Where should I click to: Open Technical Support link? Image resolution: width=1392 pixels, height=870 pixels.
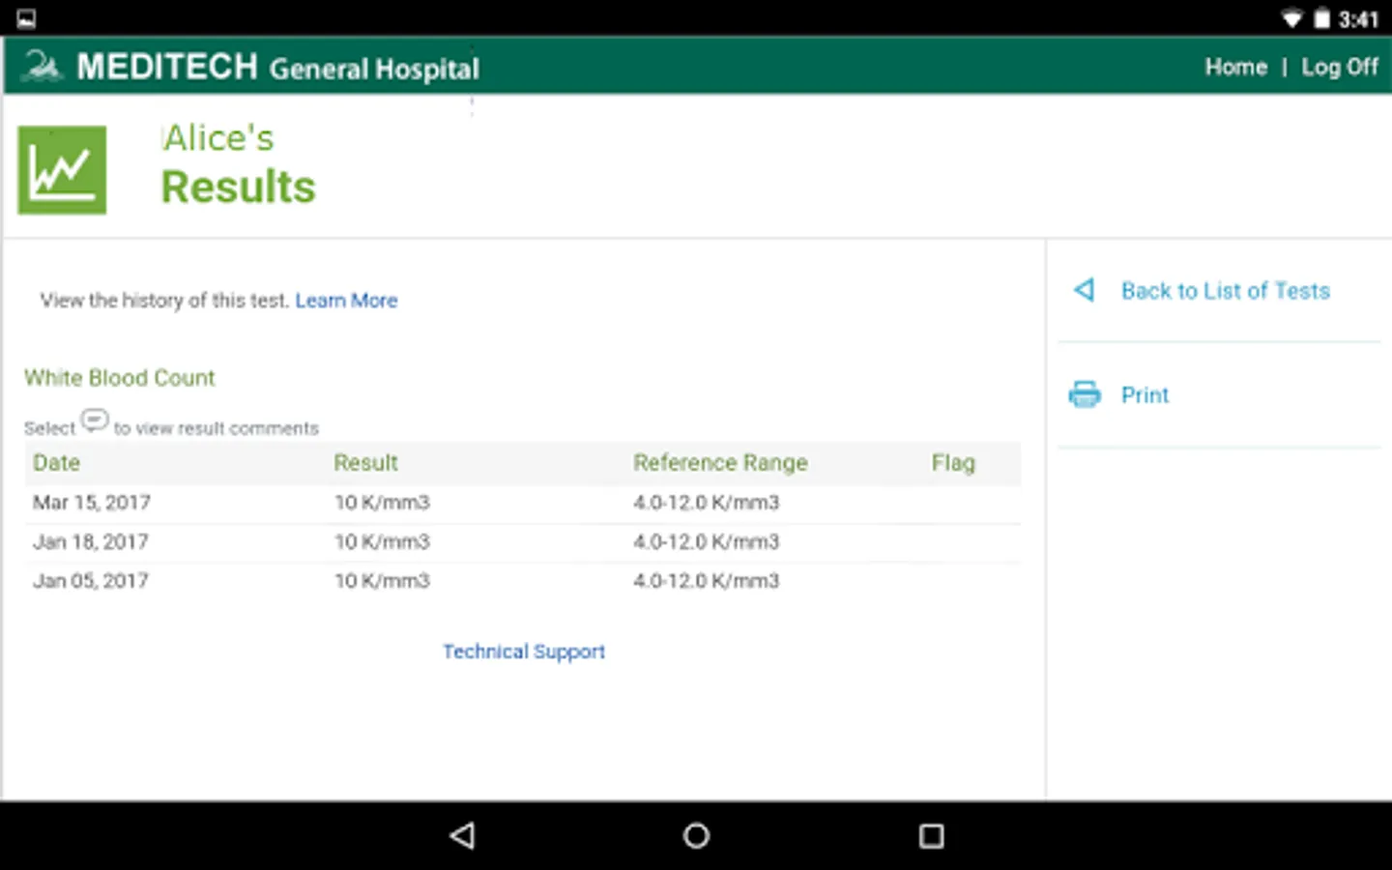[x=524, y=652]
